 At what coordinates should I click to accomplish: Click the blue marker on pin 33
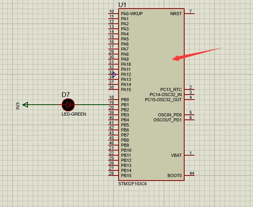[113, 74]
